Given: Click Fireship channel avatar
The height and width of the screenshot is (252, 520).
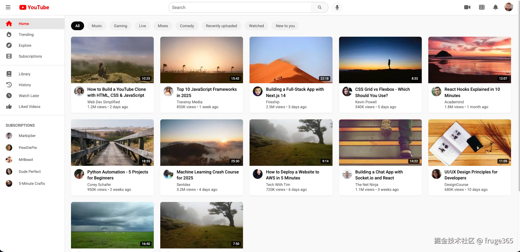Looking at the screenshot, I should point(258,91).
